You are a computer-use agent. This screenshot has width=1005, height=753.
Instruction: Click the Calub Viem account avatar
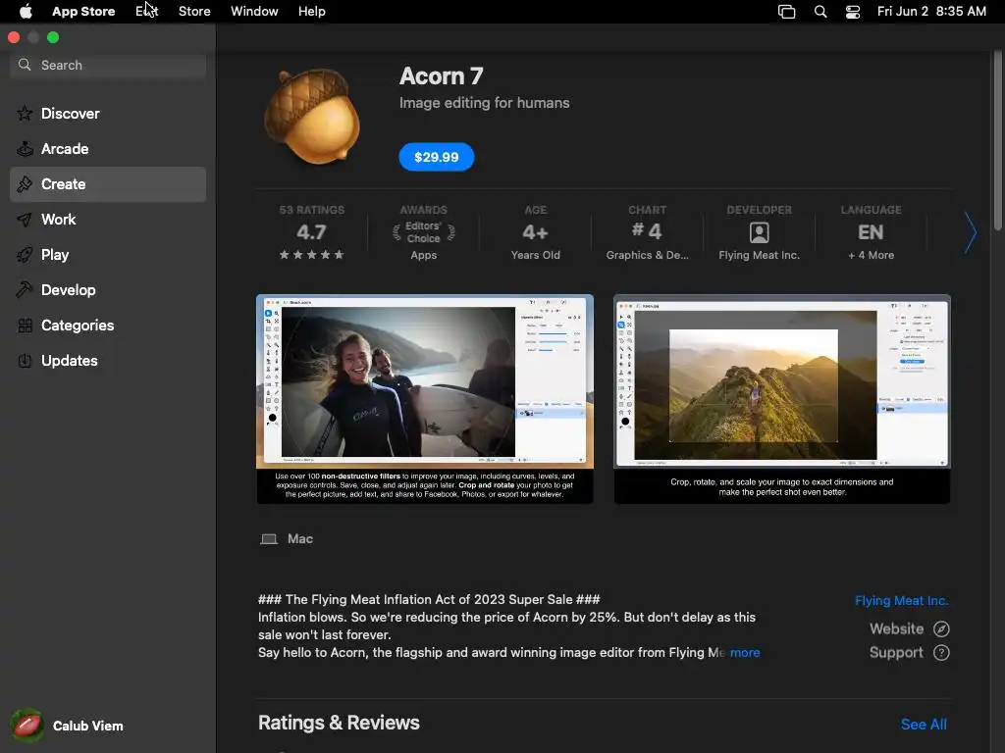(26, 726)
